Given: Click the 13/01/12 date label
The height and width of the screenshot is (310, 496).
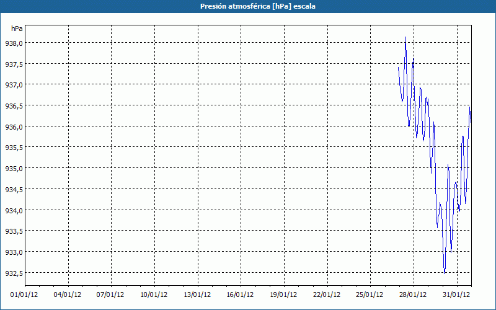Looking at the screenshot, I should click(197, 295).
